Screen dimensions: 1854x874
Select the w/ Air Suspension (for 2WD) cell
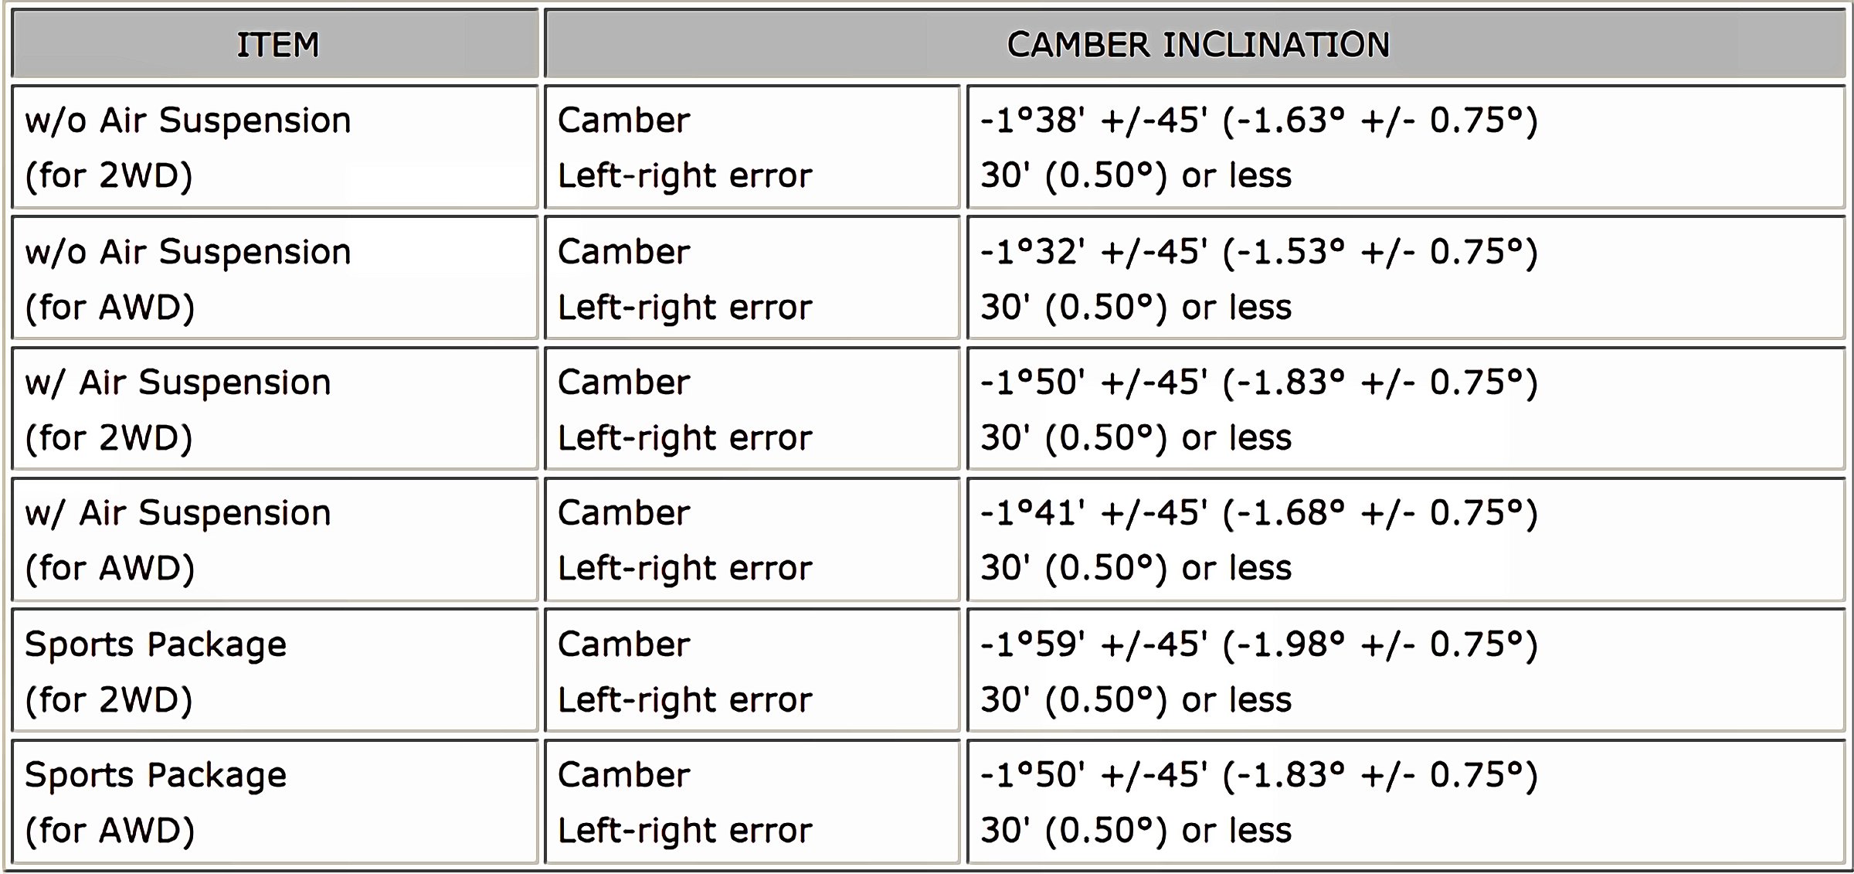tap(274, 410)
